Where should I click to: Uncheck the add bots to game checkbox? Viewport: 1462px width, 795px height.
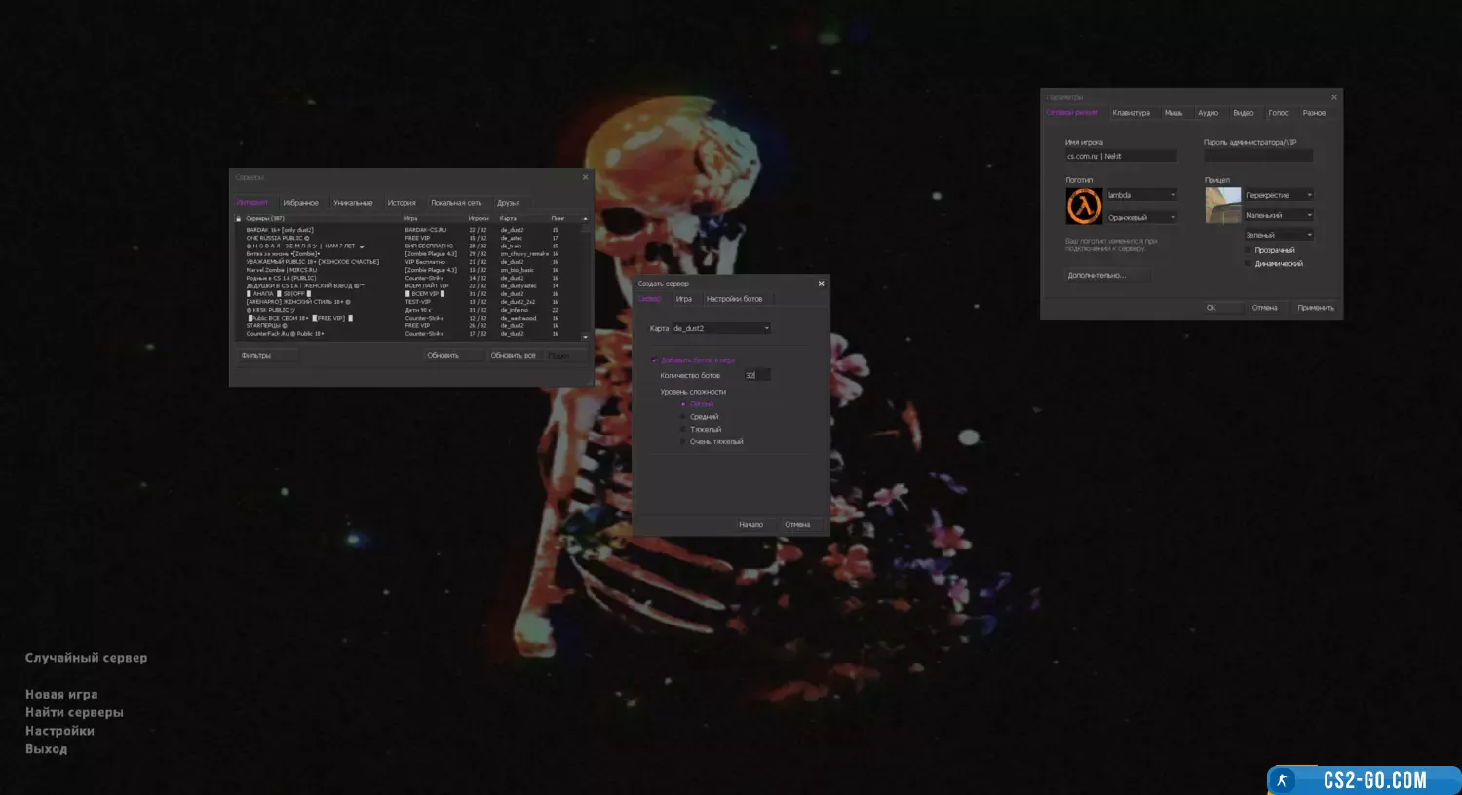coord(654,360)
